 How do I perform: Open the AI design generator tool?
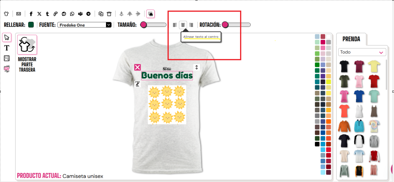click(x=7, y=69)
